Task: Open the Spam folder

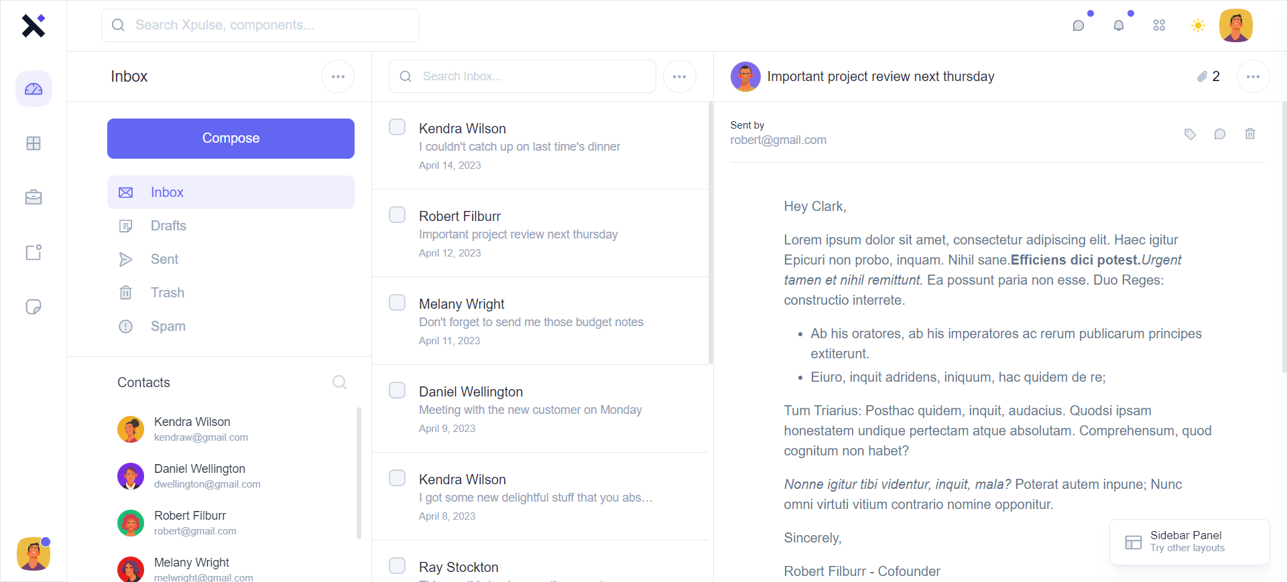Action: (168, 326)
